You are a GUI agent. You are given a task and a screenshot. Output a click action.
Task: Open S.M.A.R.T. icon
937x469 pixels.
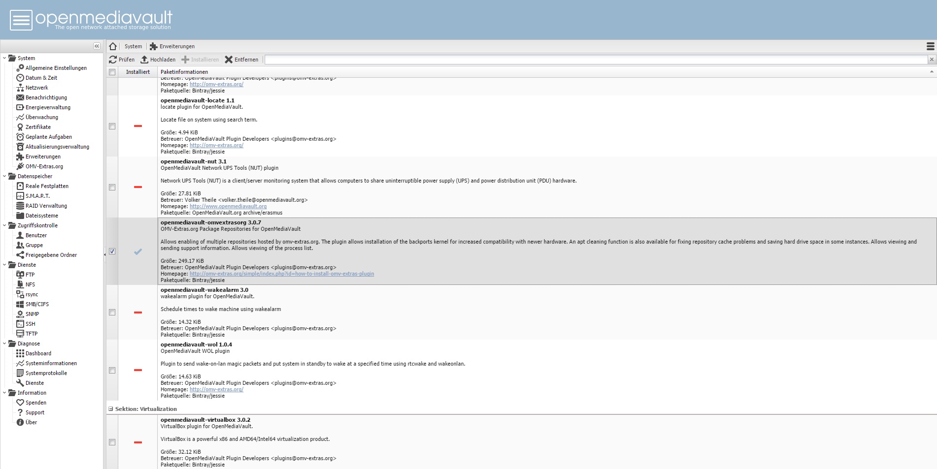[20, 196]
